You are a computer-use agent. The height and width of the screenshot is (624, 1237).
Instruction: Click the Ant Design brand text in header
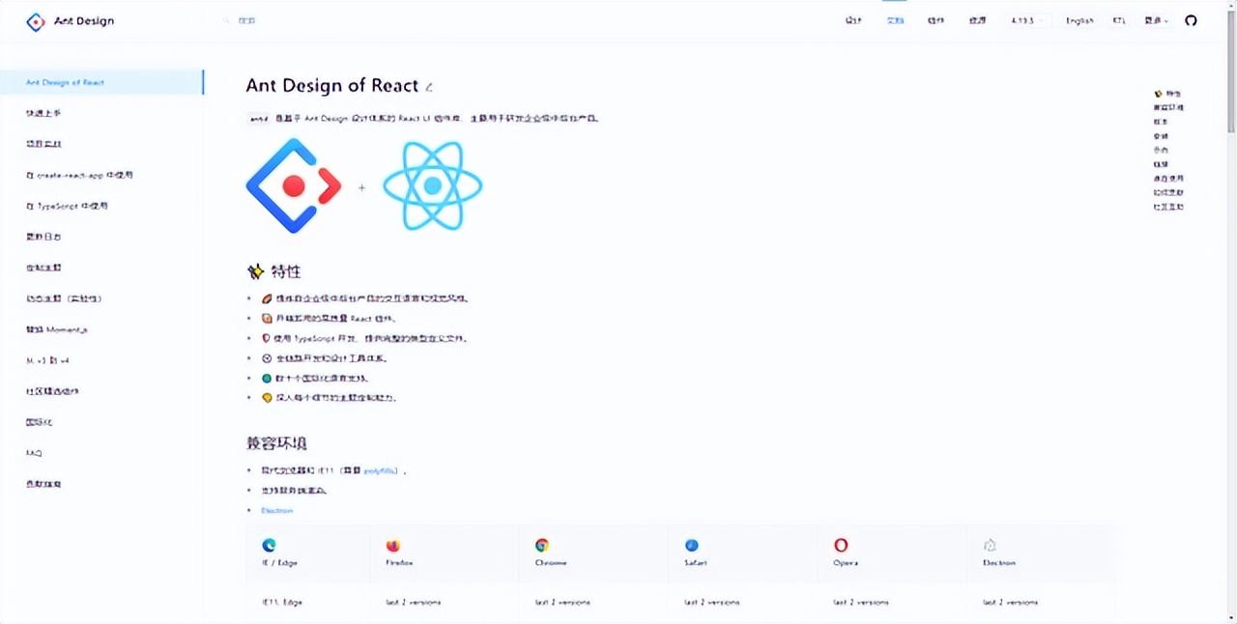(x=83, y=21)
